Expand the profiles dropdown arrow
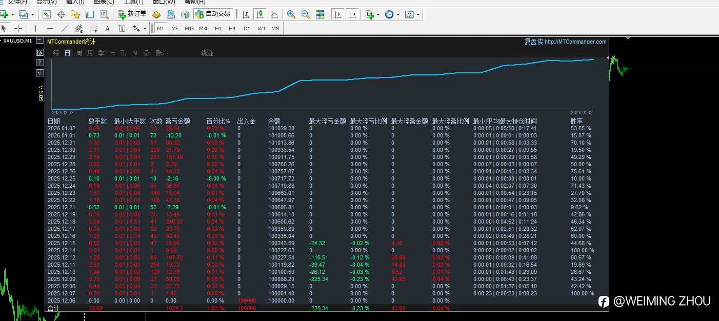 pyautogui.click(x=33, y=14)
